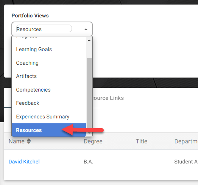Click the Degree column header
The width and height of the screenshot is (198, 185).
[x=93, y=141]
